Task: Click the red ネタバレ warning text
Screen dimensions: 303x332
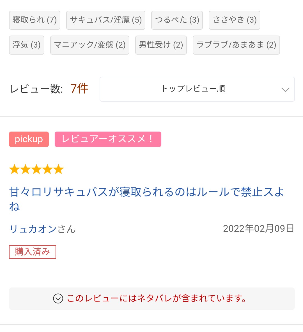Action: (157, 298)
